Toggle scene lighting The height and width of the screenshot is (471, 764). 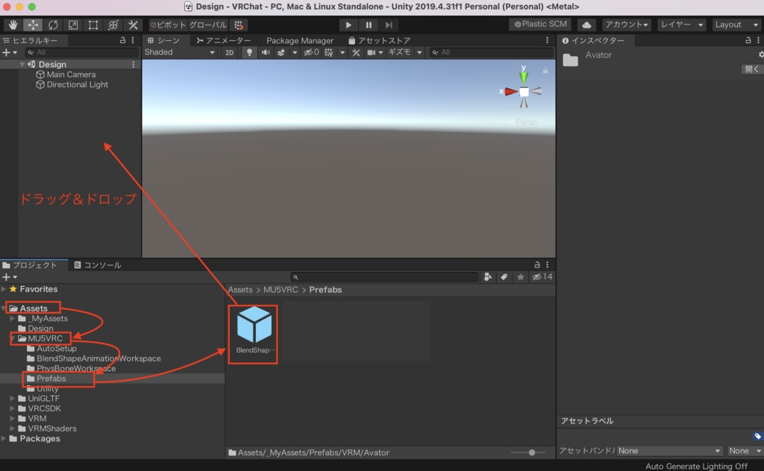[249, 53]
